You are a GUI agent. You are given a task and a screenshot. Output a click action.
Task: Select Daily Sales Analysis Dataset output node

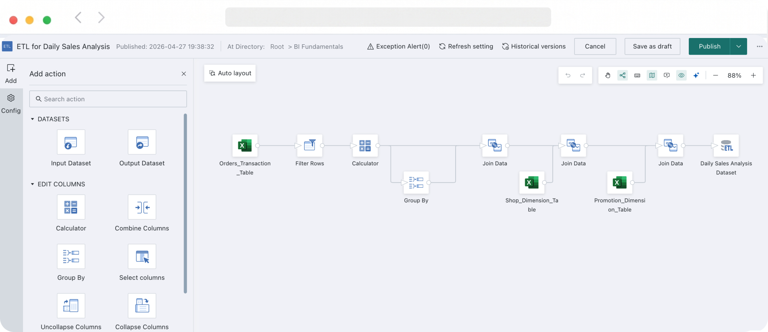[726, 145]
